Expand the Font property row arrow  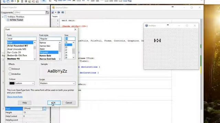[x=3, y=109]
